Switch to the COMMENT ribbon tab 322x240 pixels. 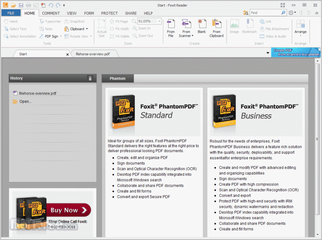(x=51, y=13)
